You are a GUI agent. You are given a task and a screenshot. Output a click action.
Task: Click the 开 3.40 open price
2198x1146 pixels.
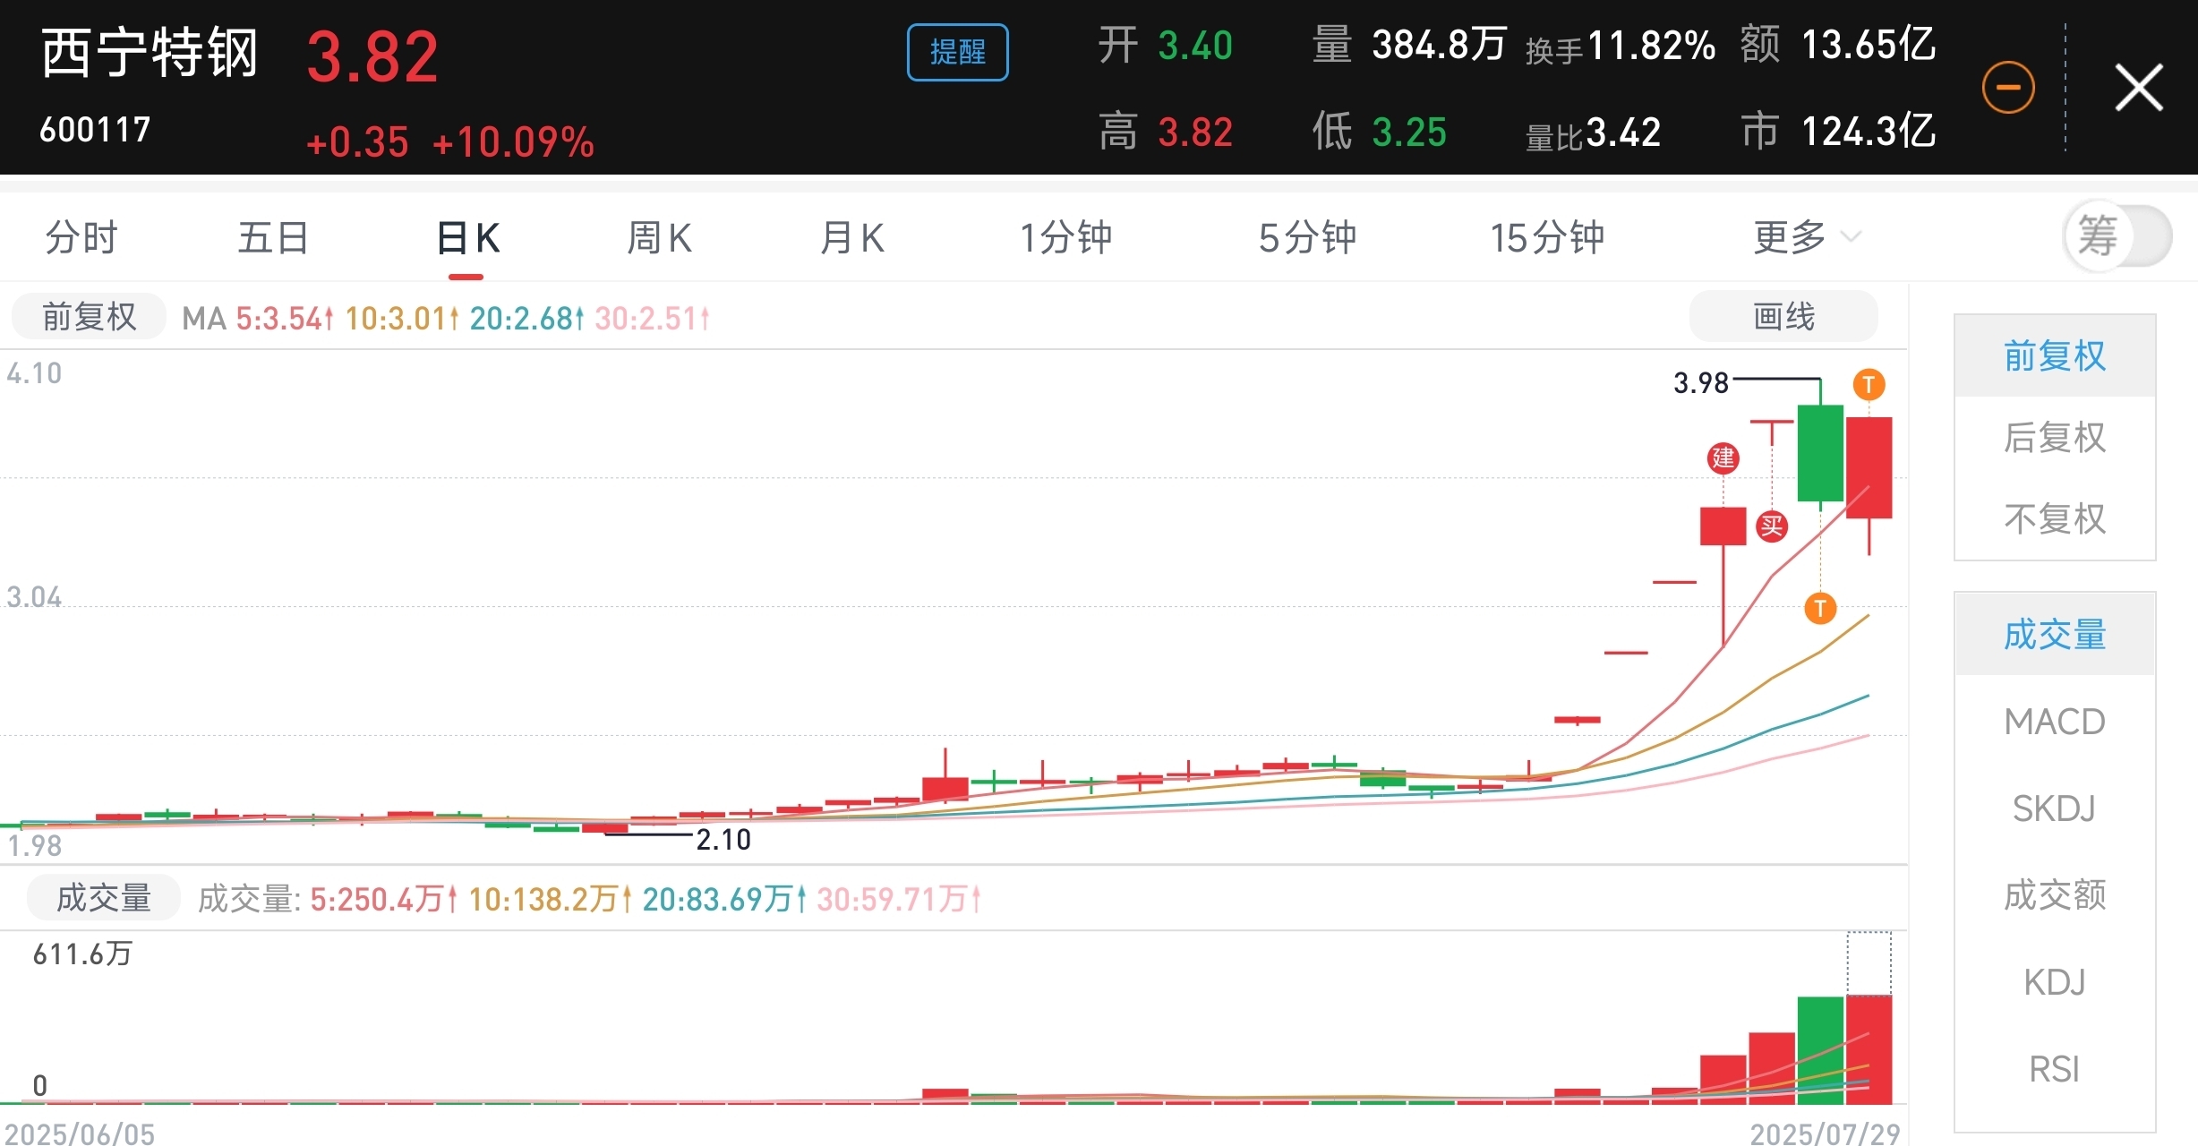(1166, 45)
